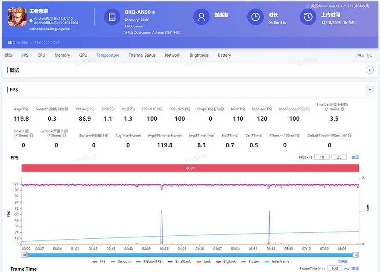Click the left handle of time range slider
This screenshot has height=272, width=380.
coord(25,255)
